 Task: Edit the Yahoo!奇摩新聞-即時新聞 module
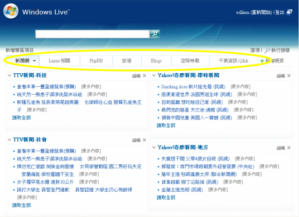pos(281,76)
